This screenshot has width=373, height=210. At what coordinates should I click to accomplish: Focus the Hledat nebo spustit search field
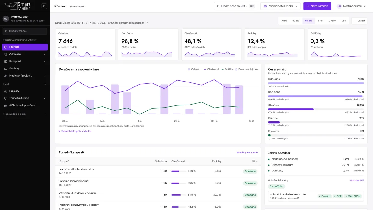pyautogui.click(x=236, y=6)
